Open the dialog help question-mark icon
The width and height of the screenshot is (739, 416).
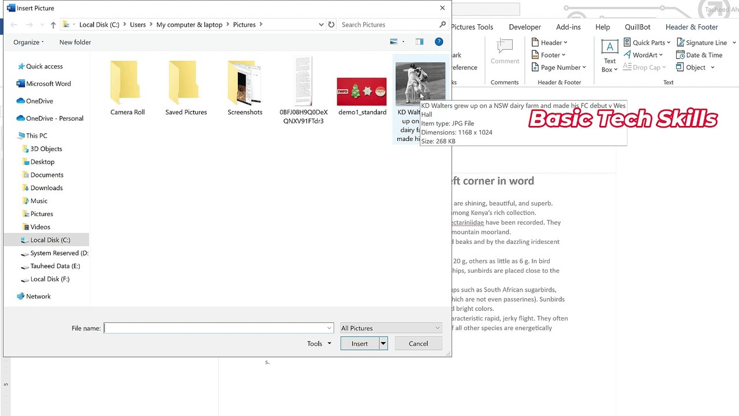click(439, 42)
